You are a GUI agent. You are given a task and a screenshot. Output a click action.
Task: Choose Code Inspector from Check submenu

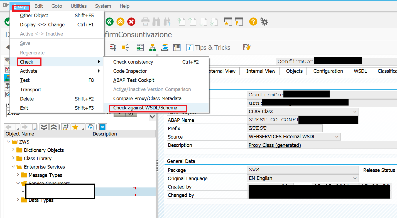pyautogui.click(x=130, y=71)
